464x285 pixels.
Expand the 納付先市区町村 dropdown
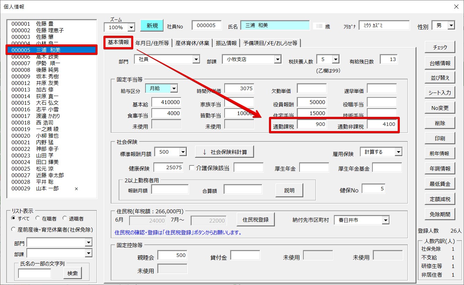[386, 220]
